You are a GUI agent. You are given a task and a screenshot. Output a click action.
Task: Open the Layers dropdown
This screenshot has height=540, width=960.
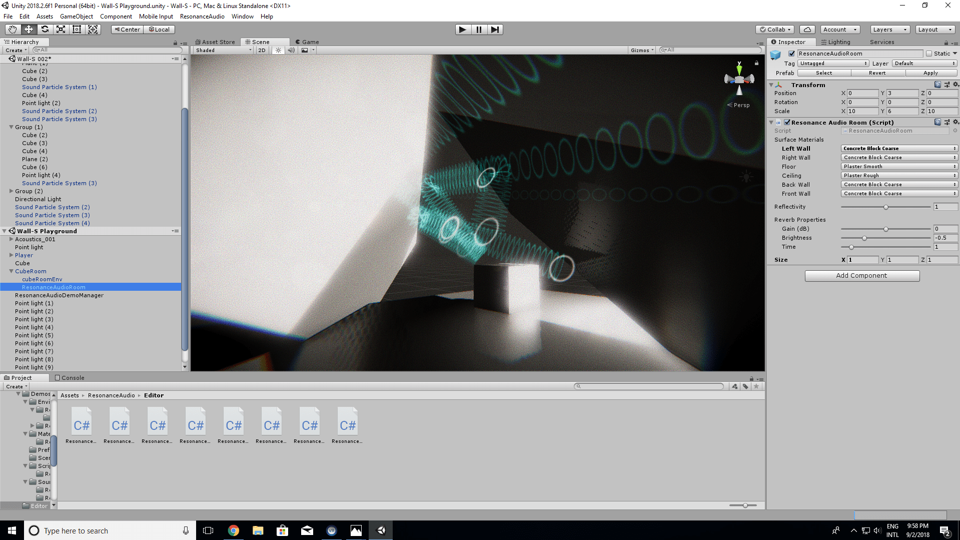point(889,30)
